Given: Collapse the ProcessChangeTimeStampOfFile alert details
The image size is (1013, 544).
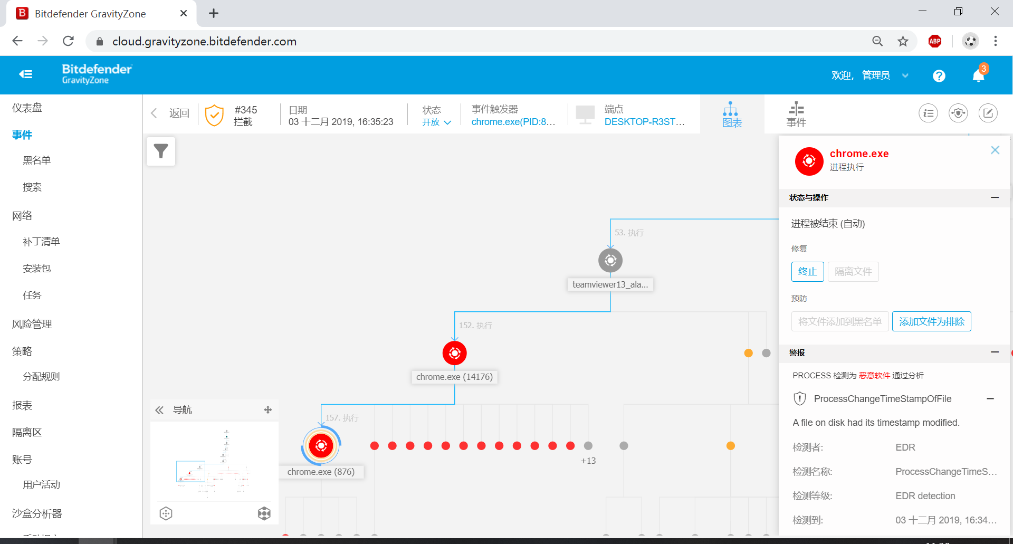Looking at the screenshot, I should click(x=990, y=399).
